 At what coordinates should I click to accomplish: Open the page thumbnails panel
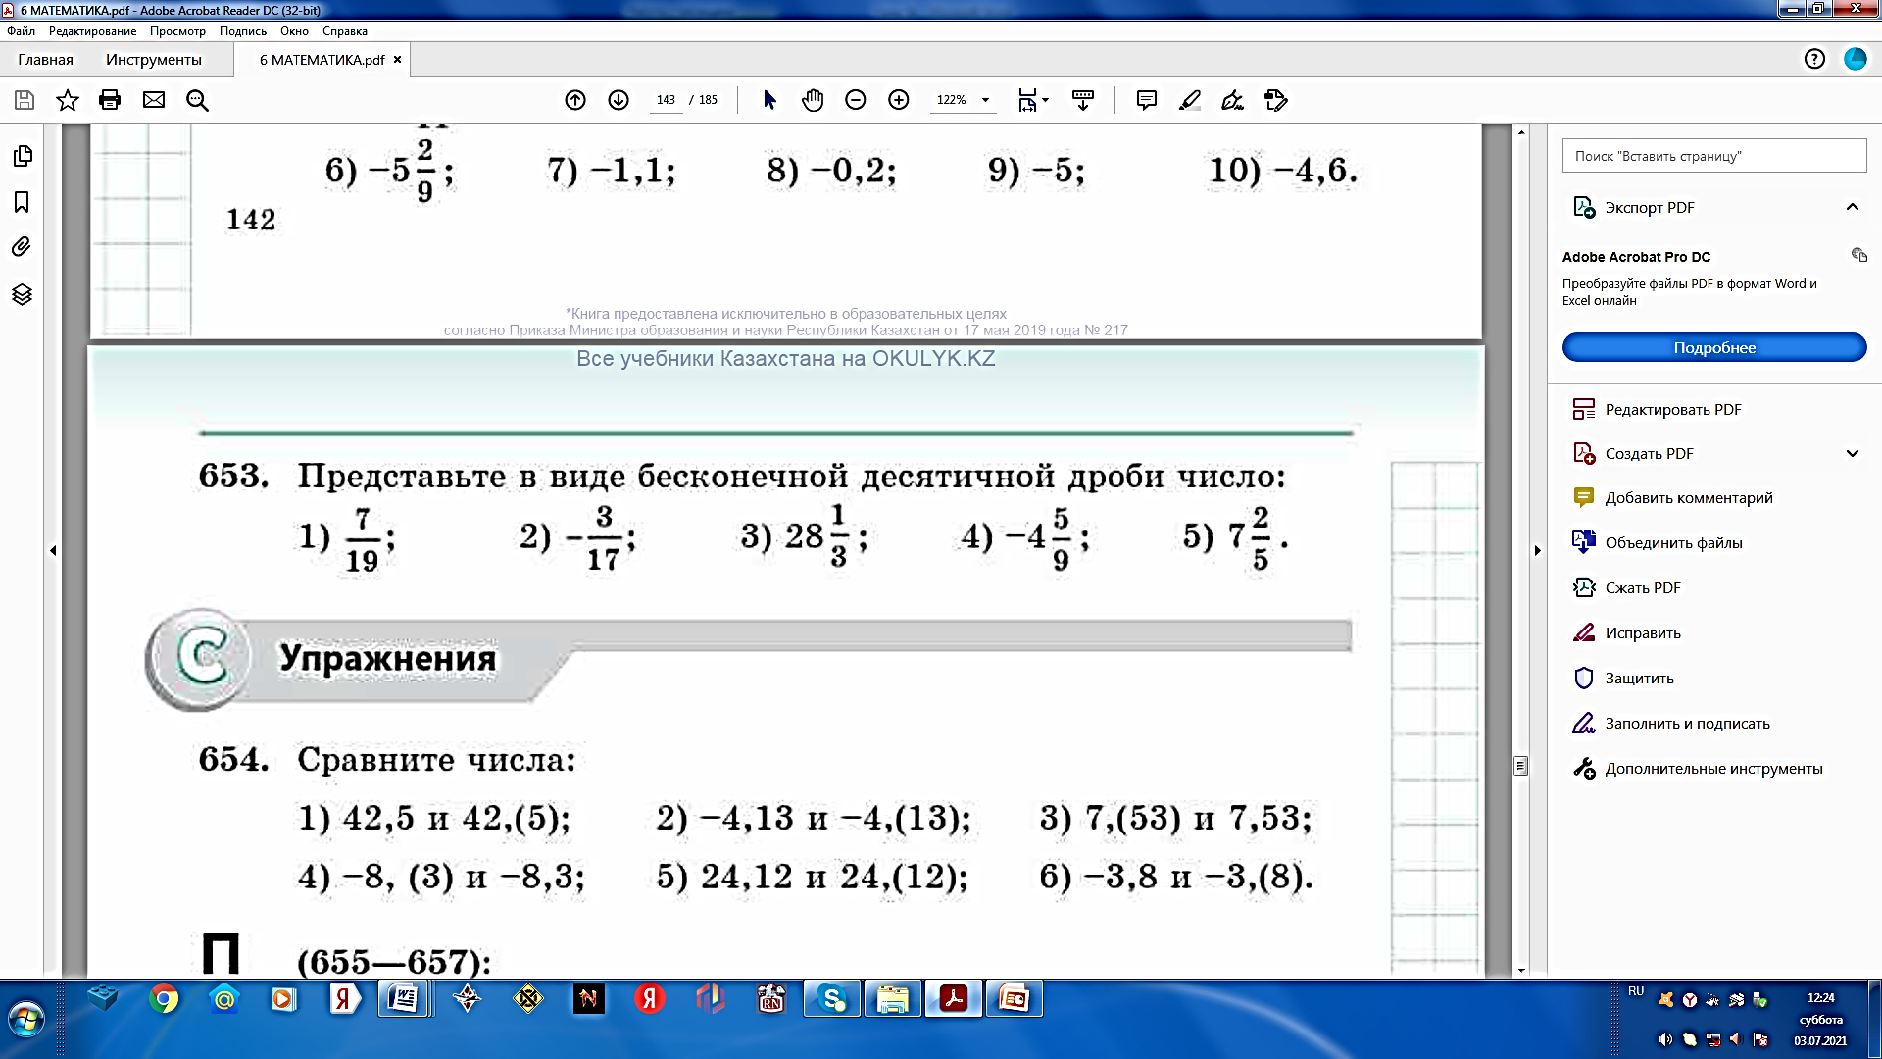22,156
